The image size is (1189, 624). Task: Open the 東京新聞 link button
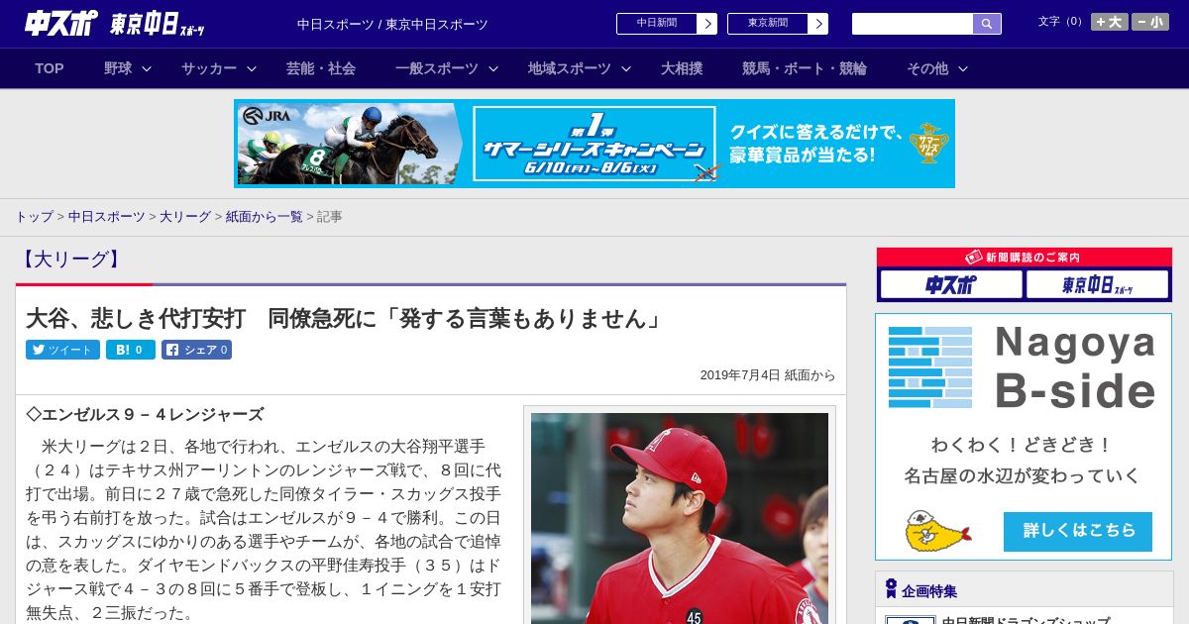click(778, 24)
